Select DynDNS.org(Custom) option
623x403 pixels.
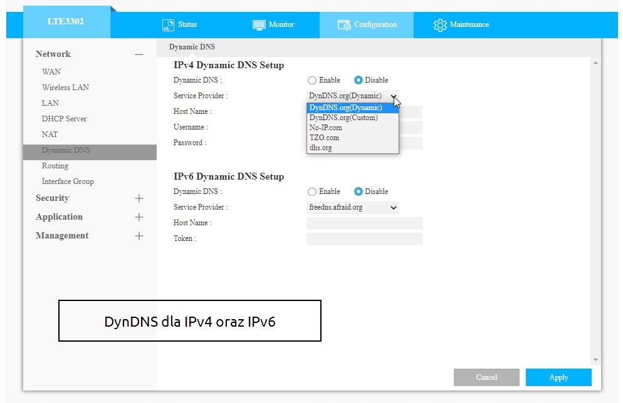pos(343,118)
